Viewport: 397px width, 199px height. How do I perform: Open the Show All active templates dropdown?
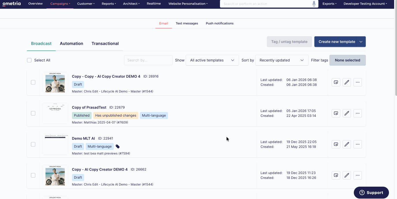(x=212, y=60)
